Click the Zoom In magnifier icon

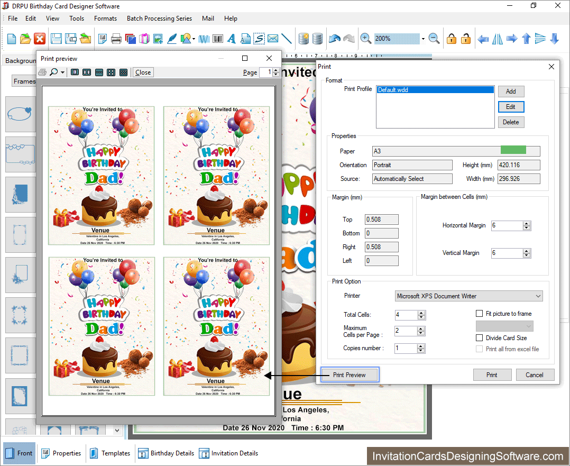(x=365, y=38)
